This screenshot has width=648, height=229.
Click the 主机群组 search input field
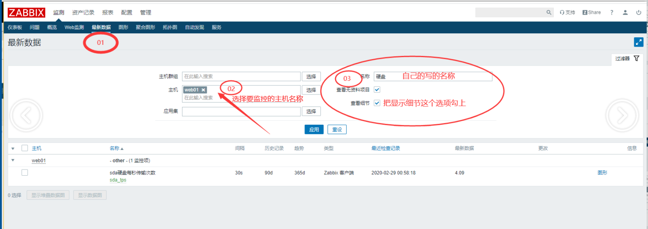coord(241,76)
